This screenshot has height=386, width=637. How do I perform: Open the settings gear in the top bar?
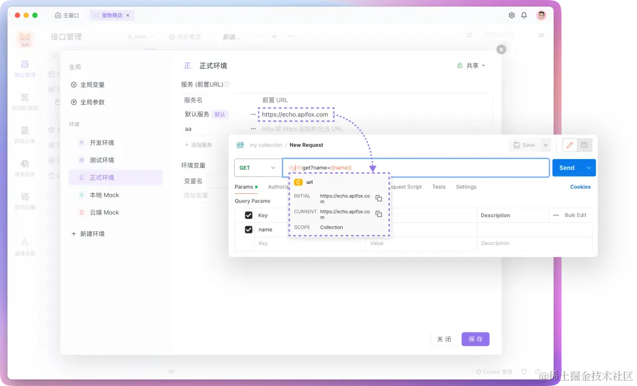(511, 15)
